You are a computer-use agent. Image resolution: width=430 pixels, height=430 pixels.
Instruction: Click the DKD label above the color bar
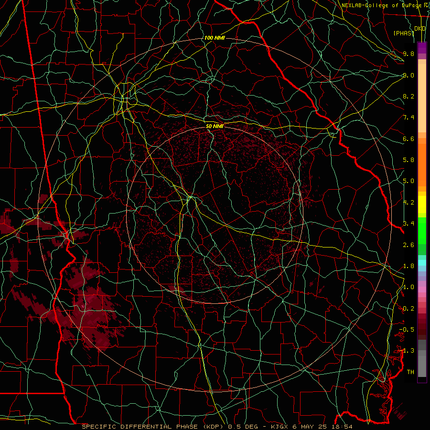420,28
